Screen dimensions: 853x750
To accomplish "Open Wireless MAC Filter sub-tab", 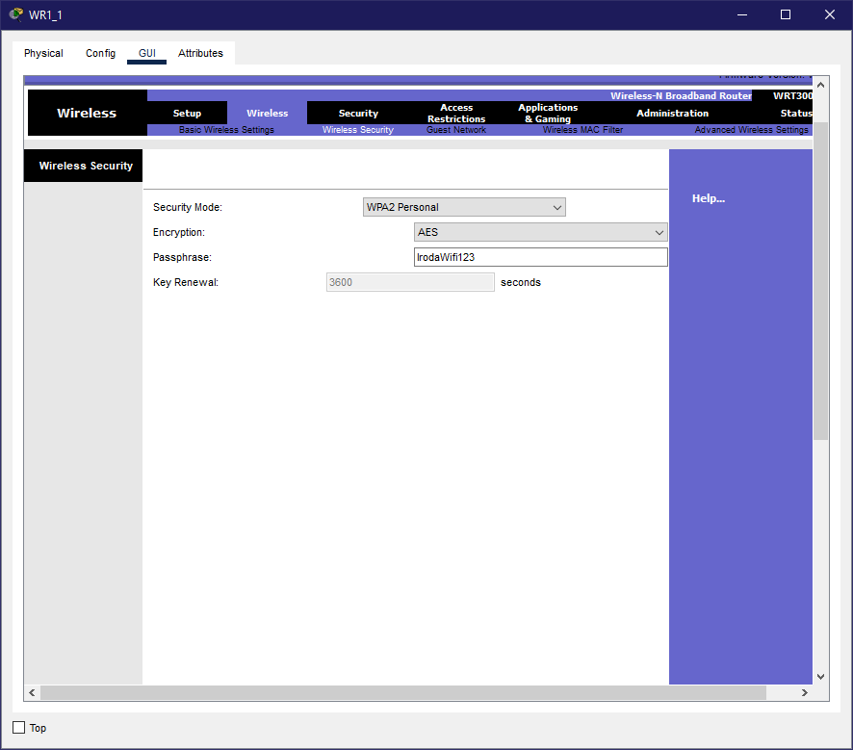I will 582,130.
